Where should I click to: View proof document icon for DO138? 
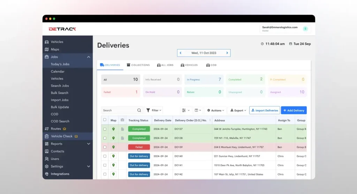[x=122, y=138]
